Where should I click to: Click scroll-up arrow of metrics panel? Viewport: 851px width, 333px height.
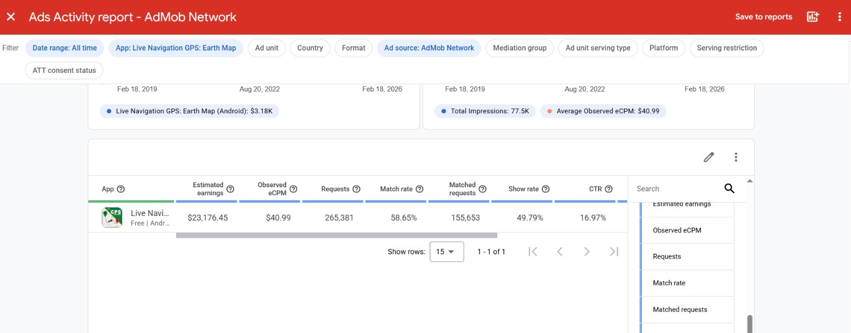749,181
